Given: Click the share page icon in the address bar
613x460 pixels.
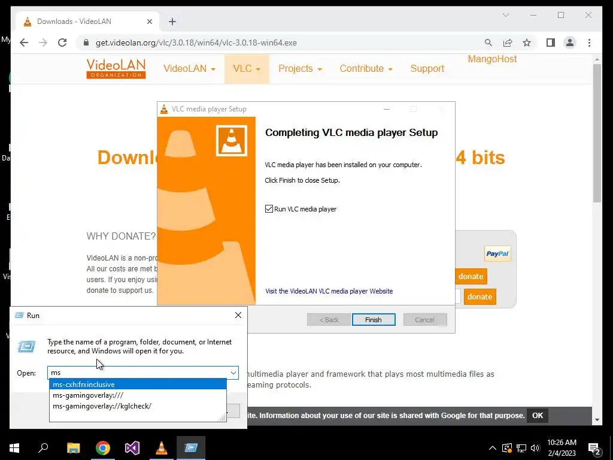Looking at the screenshot, I should [x=508, y=43].
